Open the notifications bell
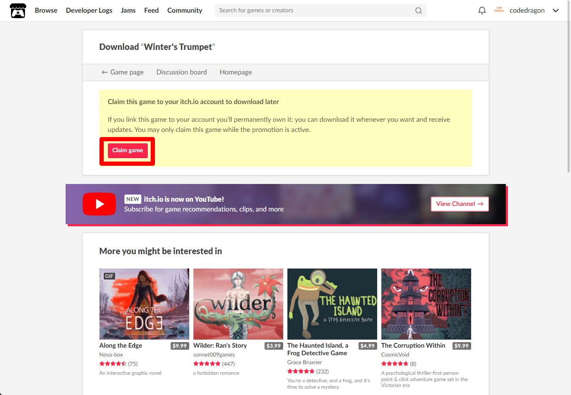This screenshot has height=395, width=571. pos(482,11)
